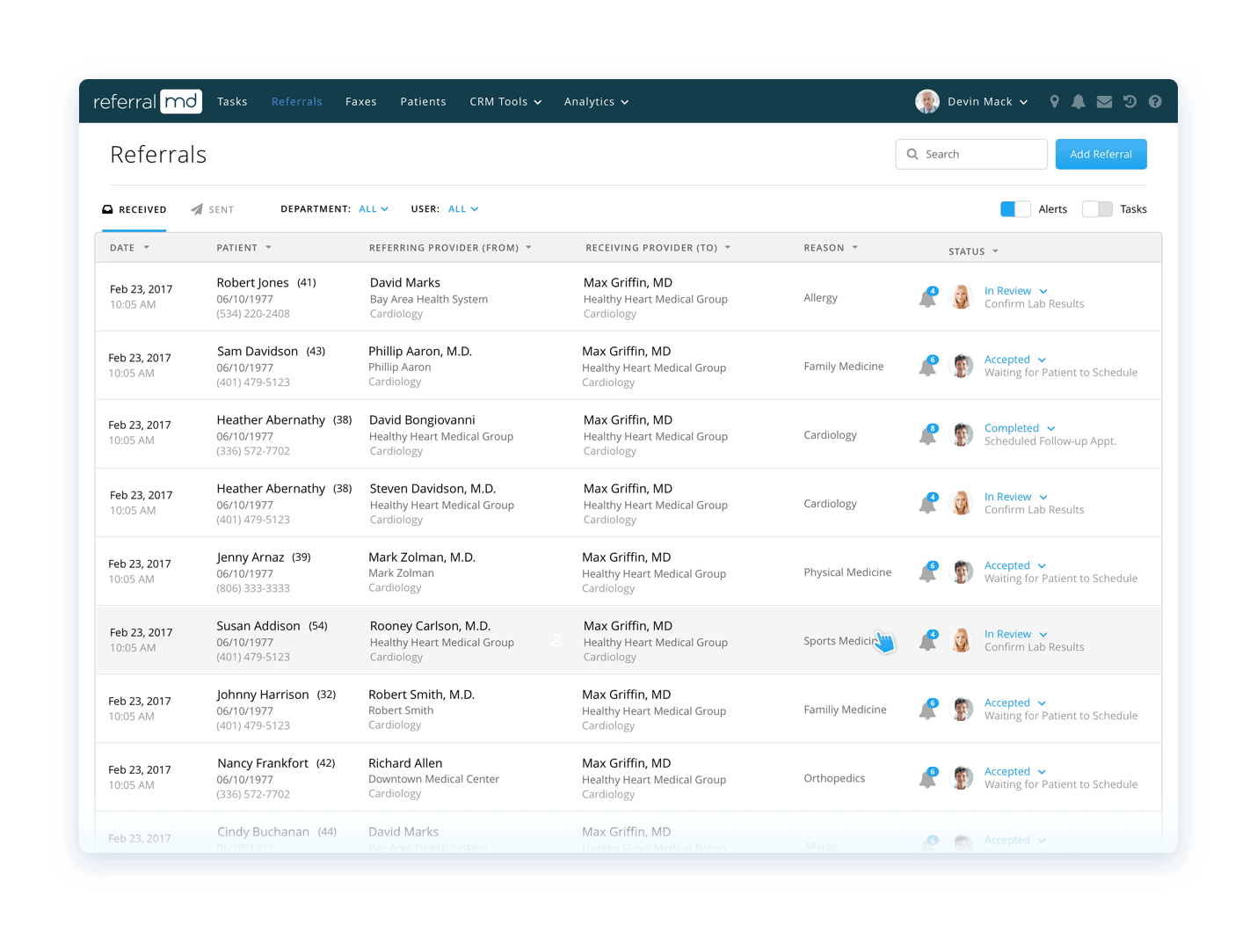1257x932 pixels.
Task: Click assignee avatar in Jenny Arnaz row
Action: tap(963, 572)
